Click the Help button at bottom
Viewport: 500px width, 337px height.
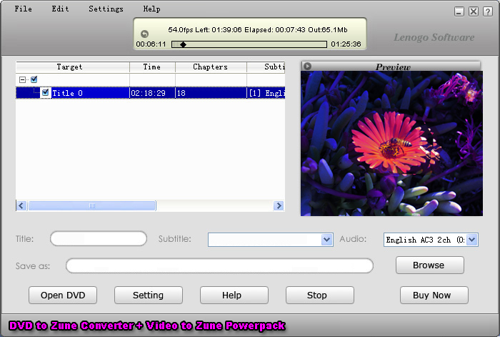click(234, 296)
